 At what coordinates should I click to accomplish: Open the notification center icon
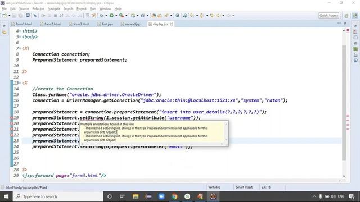click(x=352, y=196)
